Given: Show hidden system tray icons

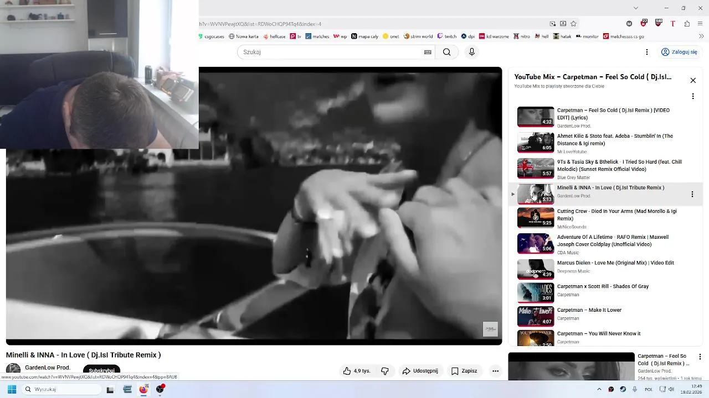Looking at the screenshot, I should pyautogui.click(x=599, y=389).
